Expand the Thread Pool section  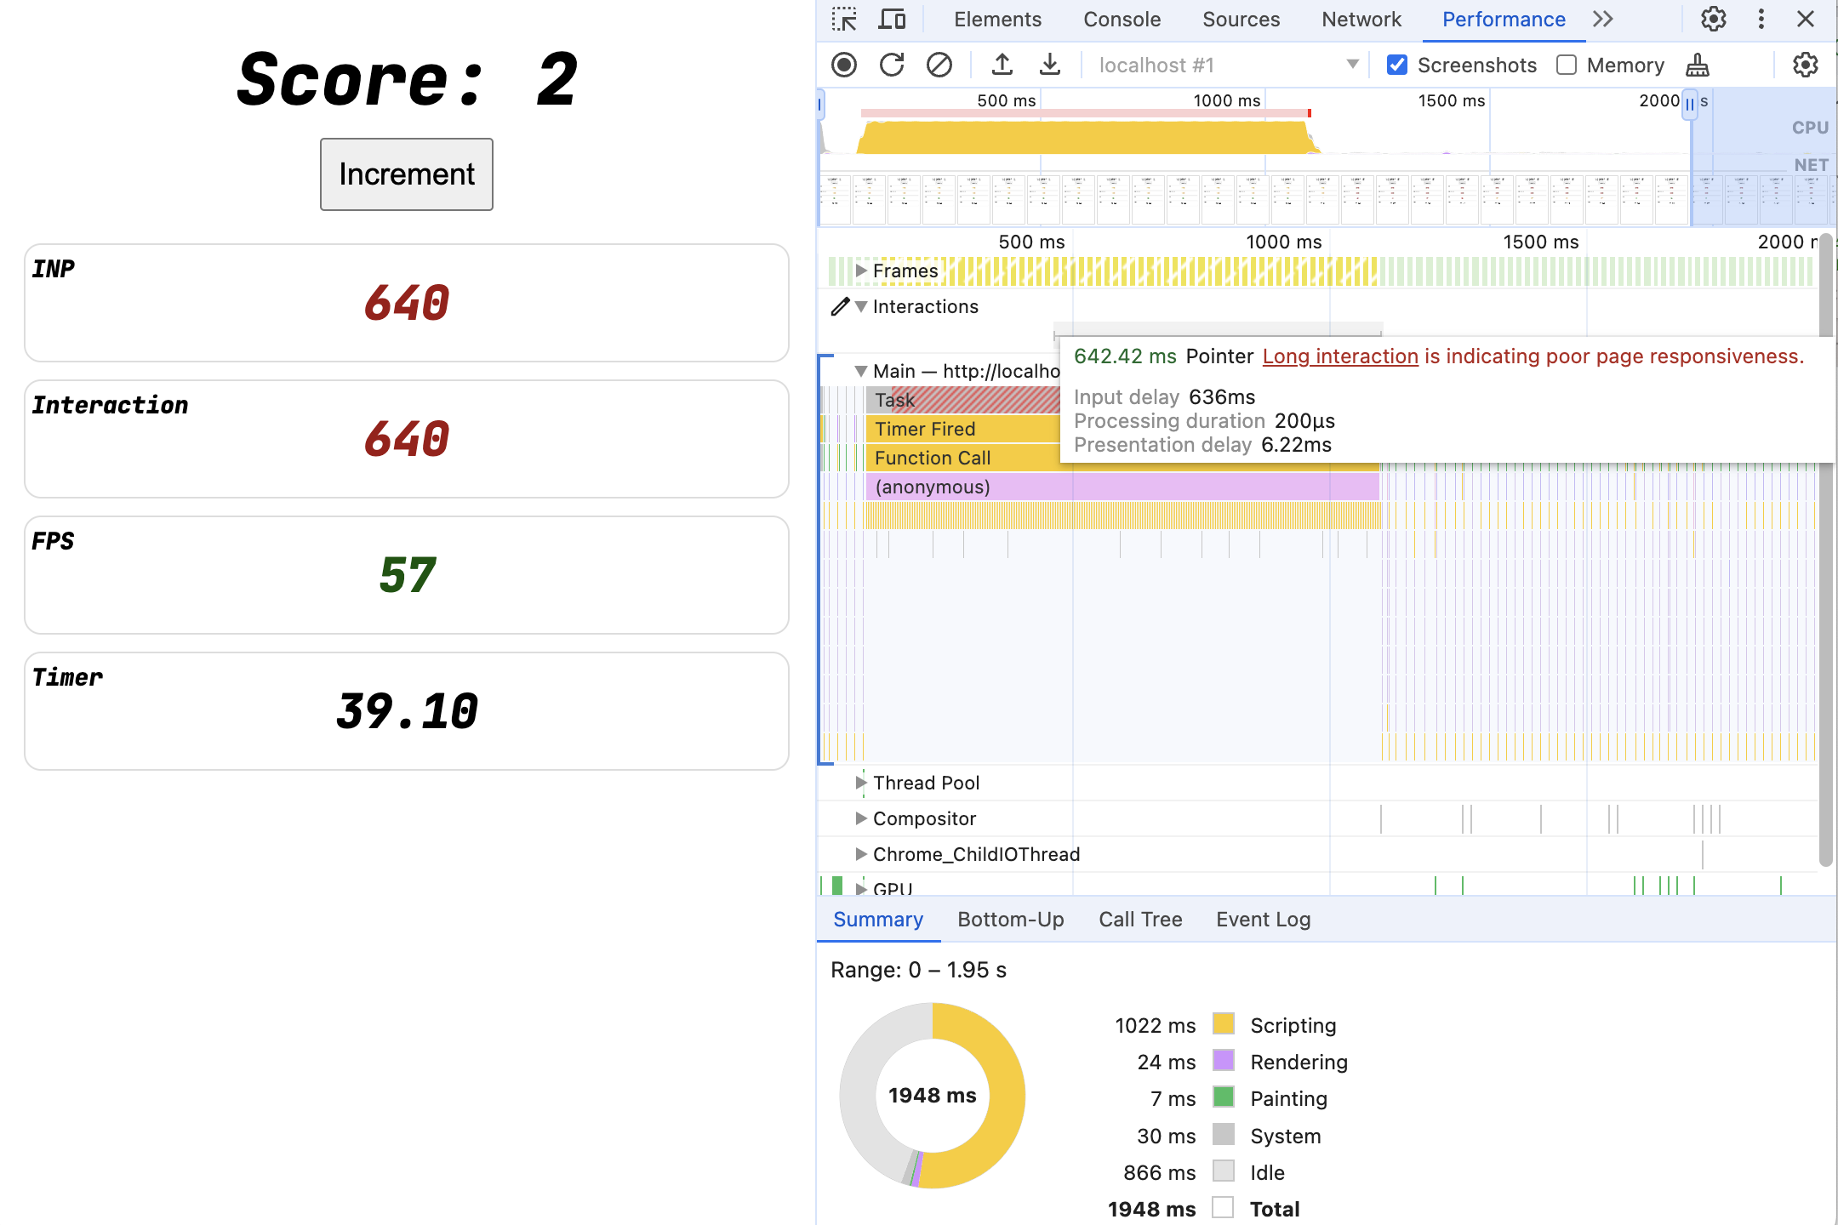click(x=856, y=782)
